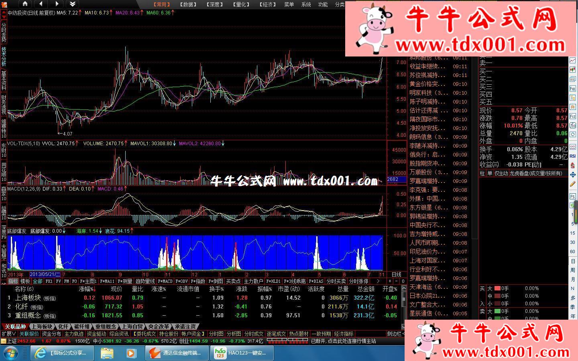Switch to the 上海板块 tab
The image size is (578, 361).
42,327
